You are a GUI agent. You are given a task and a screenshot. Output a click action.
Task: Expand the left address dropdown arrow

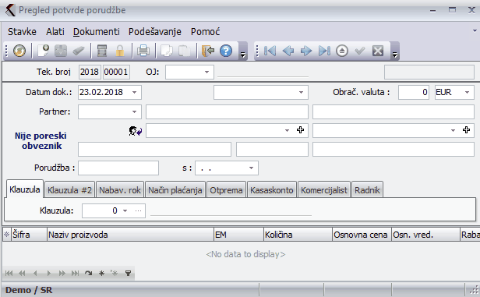[287, 130]
